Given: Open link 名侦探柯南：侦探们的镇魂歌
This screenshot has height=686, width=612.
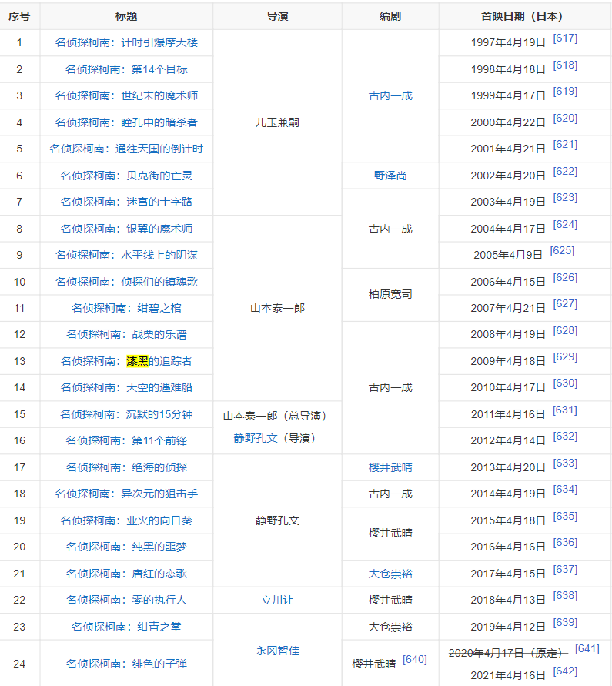Looking at the screenshot, I should pos(126,282).
